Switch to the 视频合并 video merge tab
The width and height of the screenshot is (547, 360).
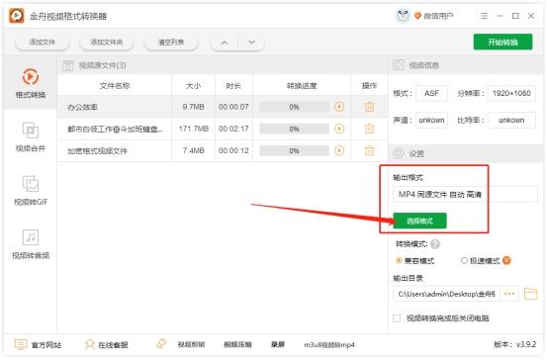point(31,136)
